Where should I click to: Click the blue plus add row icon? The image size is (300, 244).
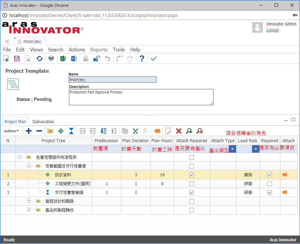pyautogui.click(x=29, y=131)
